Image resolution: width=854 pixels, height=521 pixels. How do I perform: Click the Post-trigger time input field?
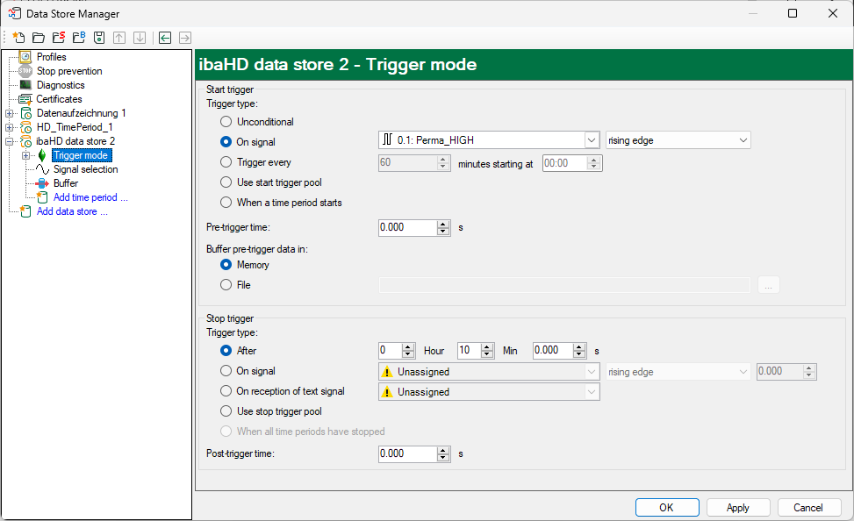coord(408,454)
